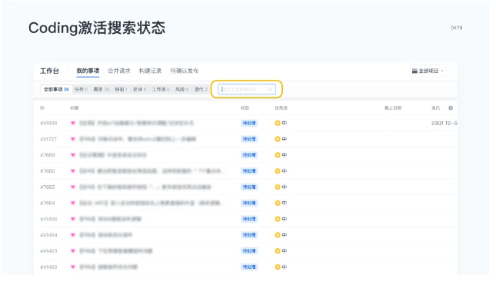Open the 全部项目 project dropdown

428,71
